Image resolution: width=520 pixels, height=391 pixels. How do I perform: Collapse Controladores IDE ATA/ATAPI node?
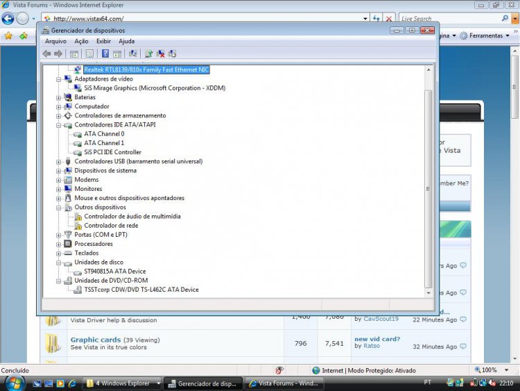(59, 125)
